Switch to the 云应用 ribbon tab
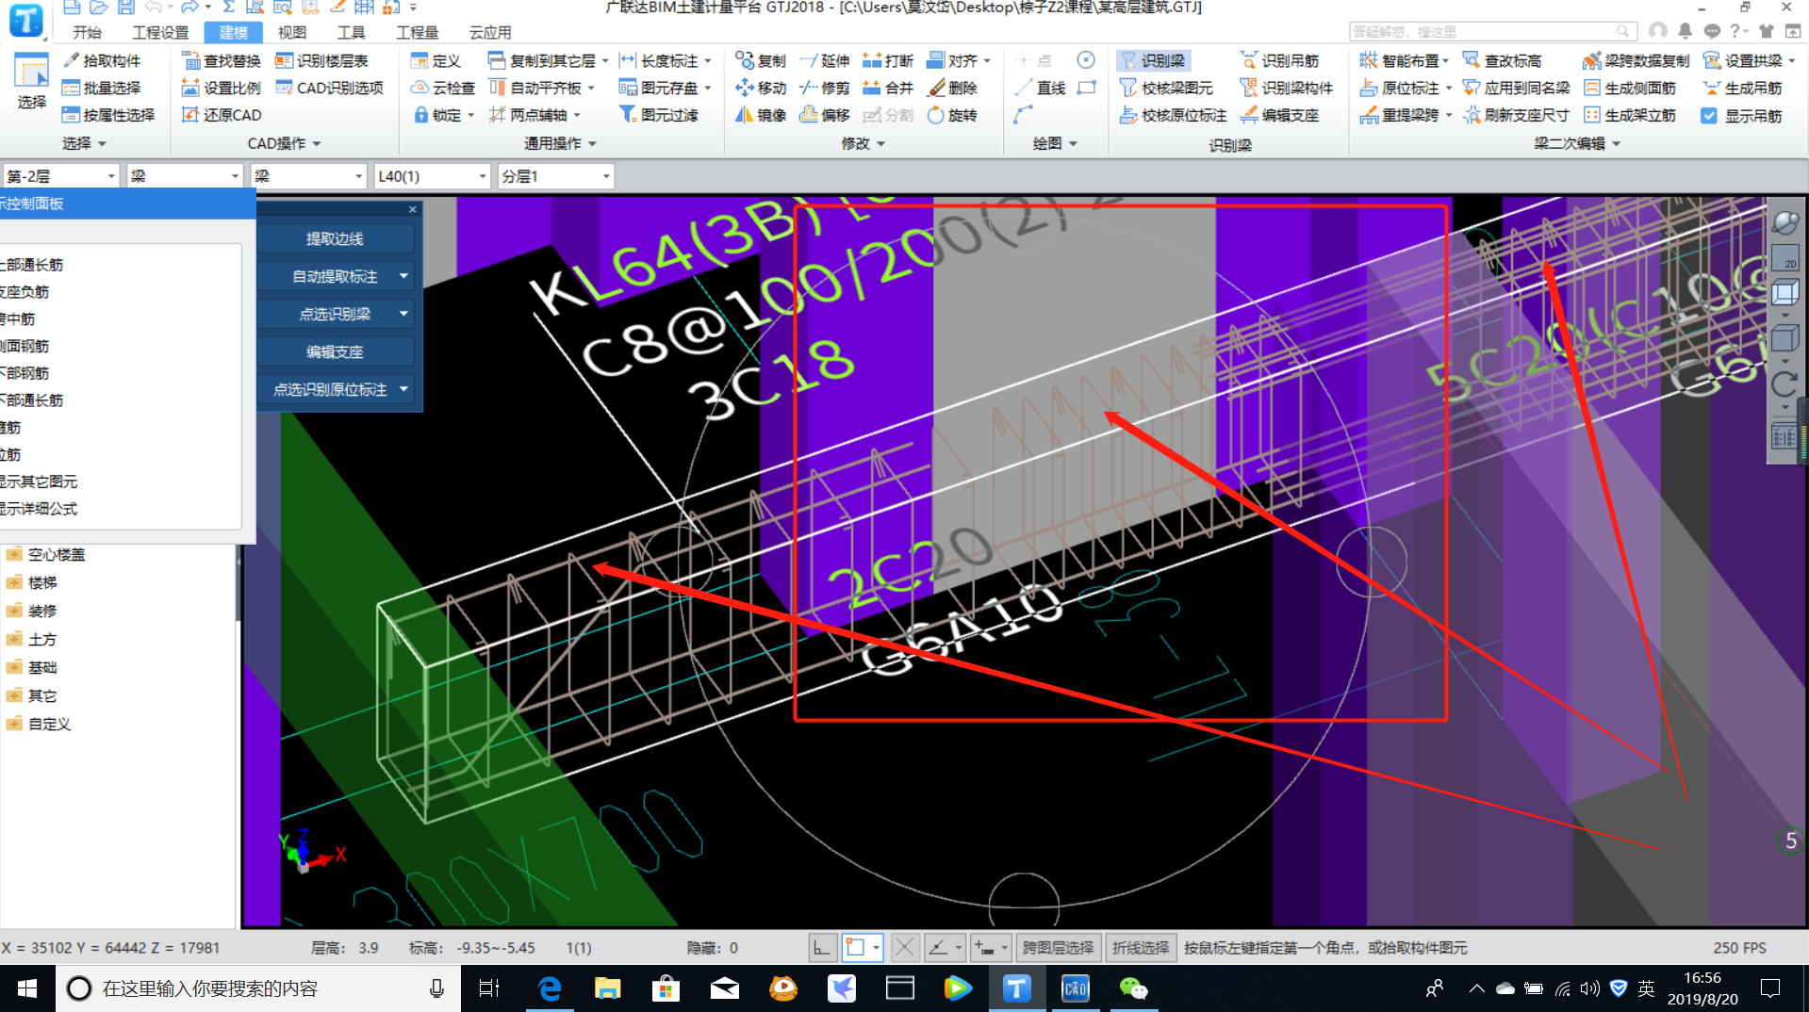 (x=490, y=32)
